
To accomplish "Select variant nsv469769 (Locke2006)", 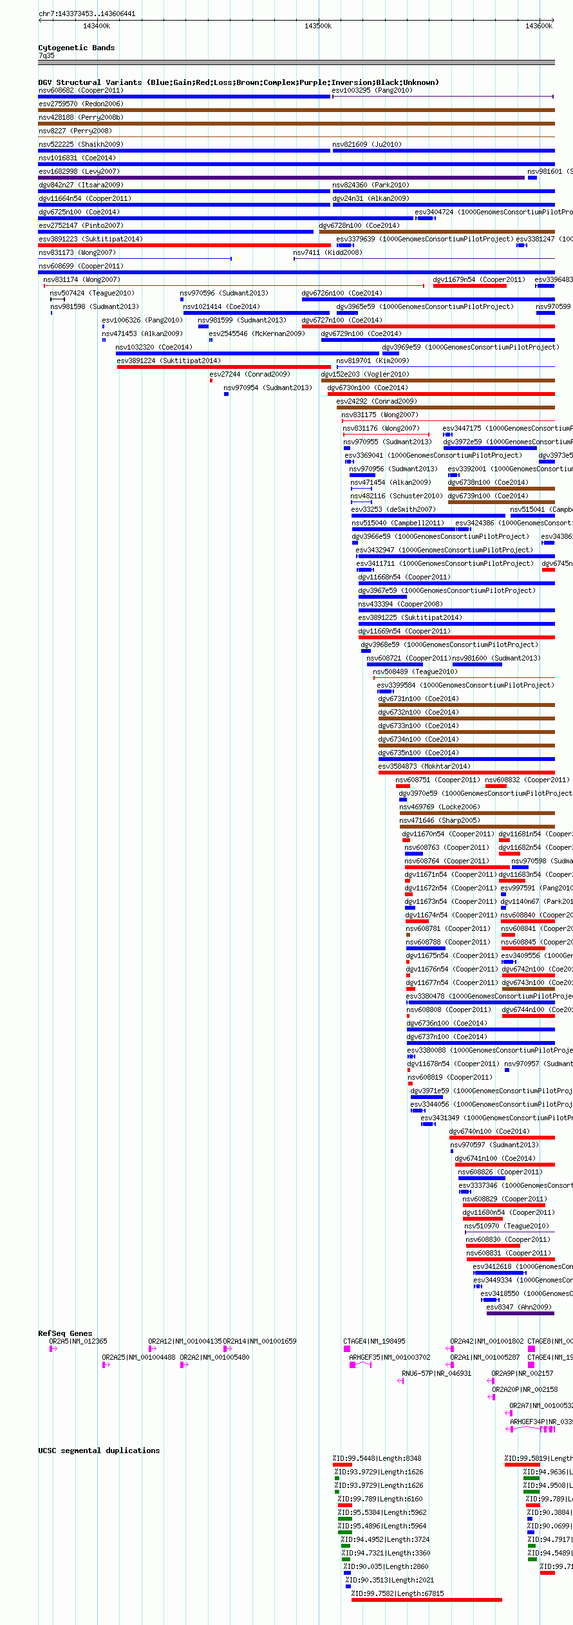I will click(440, 807).
